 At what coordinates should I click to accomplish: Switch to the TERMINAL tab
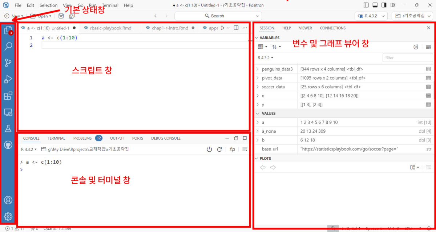point(56,138)
